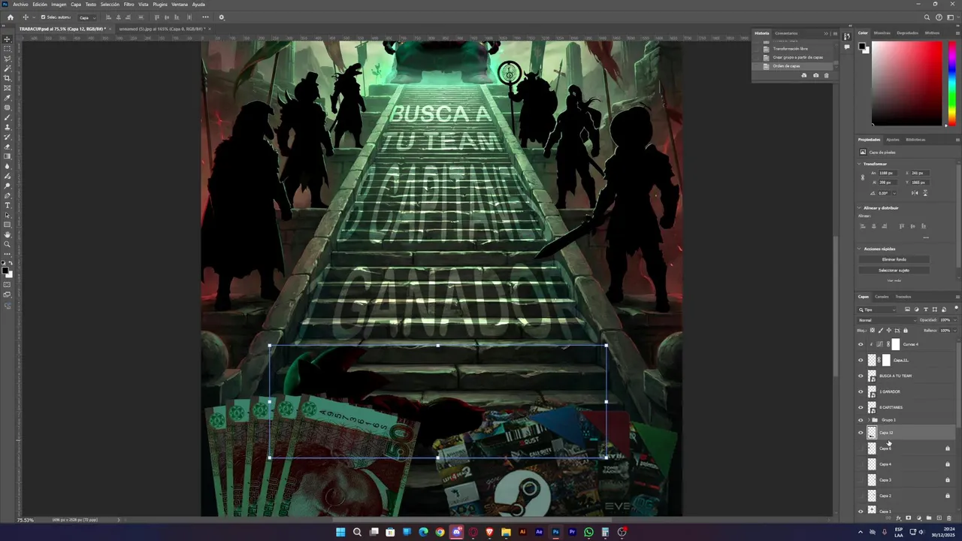Open the options bar gear settings
The image size is (962, 541).
221,17
